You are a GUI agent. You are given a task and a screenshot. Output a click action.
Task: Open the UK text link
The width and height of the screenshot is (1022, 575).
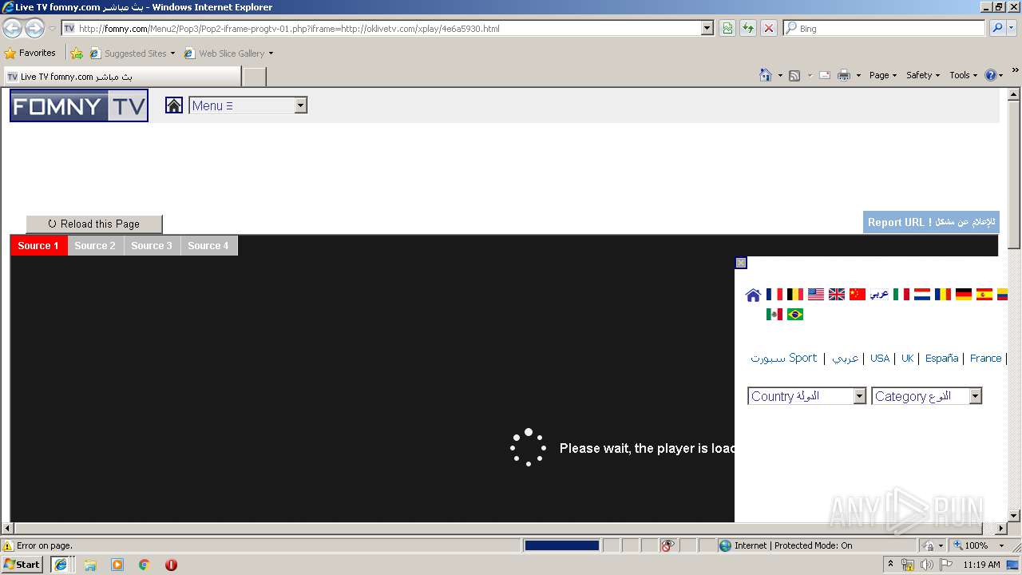[907, 359]
